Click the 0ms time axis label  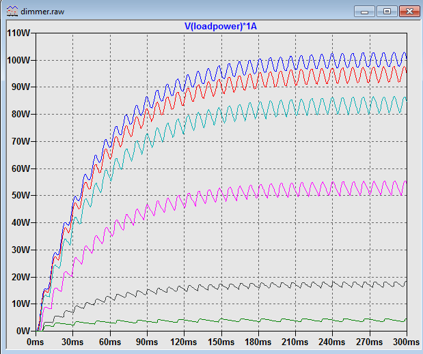point(36,342)
